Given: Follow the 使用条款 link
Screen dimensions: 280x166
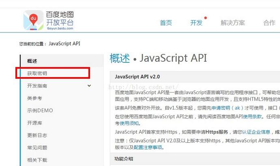Looking at the screenshot, I should pyautogui.click(x=251, y=116).
